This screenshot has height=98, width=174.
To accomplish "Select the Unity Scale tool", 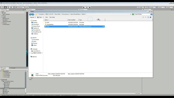I will [x=11, y=7].
